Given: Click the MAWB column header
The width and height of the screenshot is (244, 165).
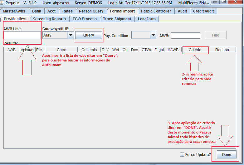Looking at the screenshot, I should pos(173,50).
